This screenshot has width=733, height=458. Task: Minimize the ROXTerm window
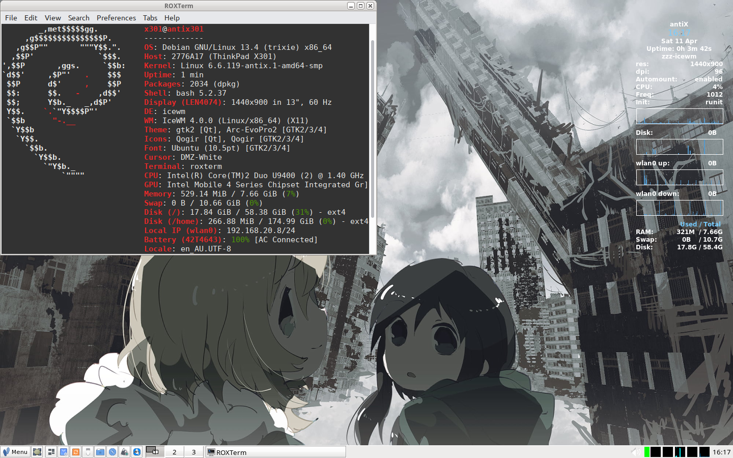[351, 6]
